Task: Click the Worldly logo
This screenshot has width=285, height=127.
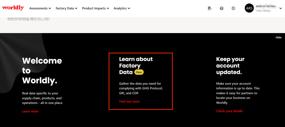Action: tap(13, 8)
